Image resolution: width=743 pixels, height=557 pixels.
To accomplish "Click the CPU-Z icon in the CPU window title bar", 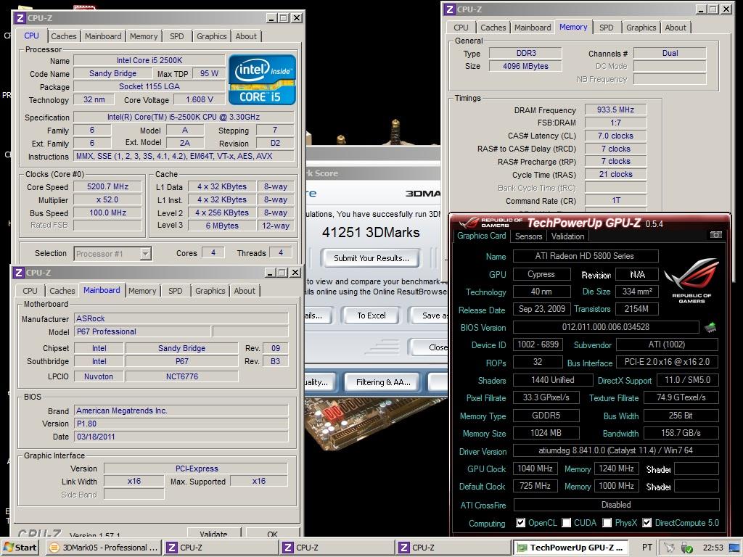I will point(20,18).
